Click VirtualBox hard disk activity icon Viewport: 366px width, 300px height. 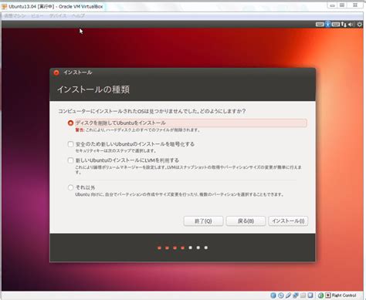coord(273,295)
